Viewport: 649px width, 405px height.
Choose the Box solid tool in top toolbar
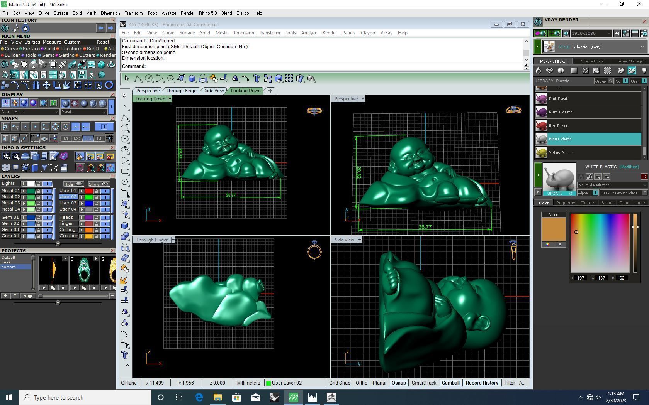pos(192,79)
